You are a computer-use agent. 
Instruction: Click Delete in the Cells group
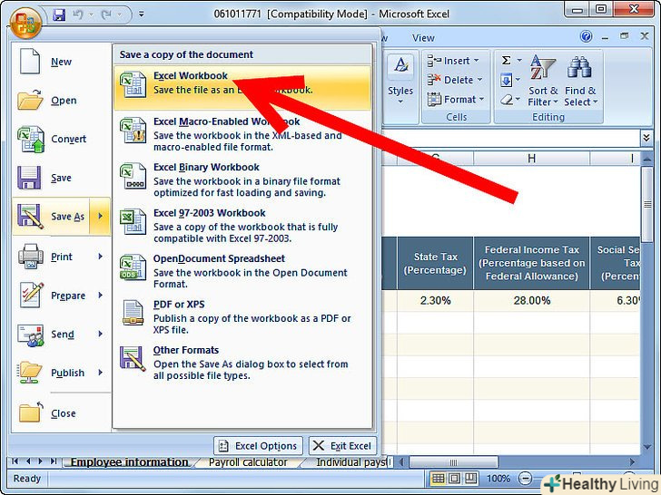coord(455,80)
